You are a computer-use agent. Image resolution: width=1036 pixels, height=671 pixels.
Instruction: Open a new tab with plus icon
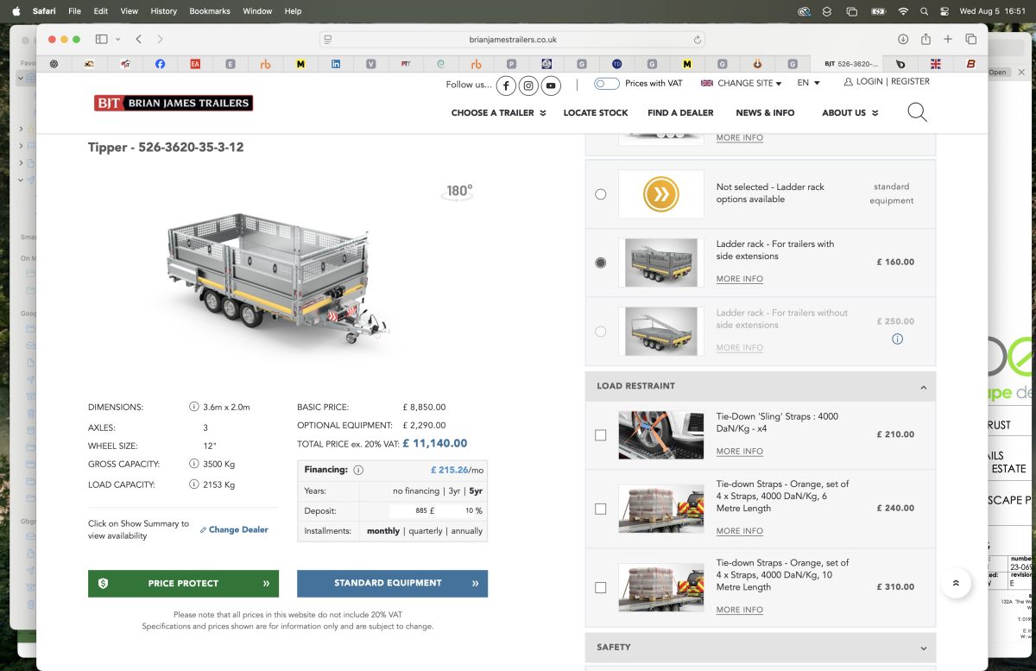948,39
